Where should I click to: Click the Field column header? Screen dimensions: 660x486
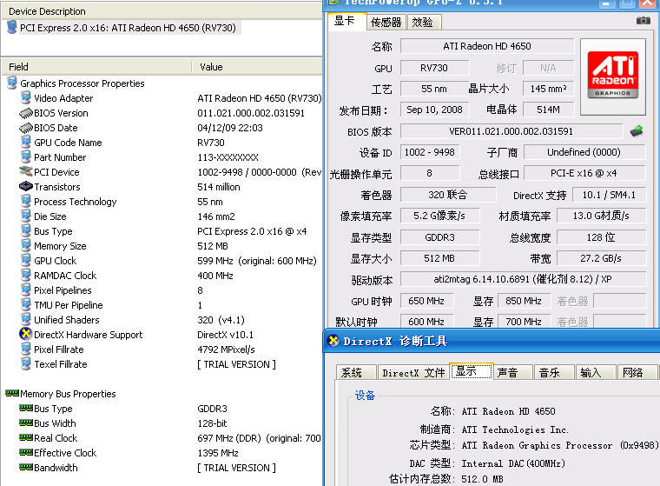(96, 67)
